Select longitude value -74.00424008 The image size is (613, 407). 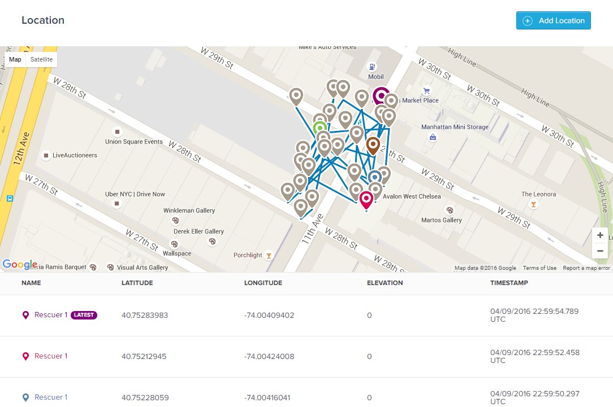tap(269, 356)
